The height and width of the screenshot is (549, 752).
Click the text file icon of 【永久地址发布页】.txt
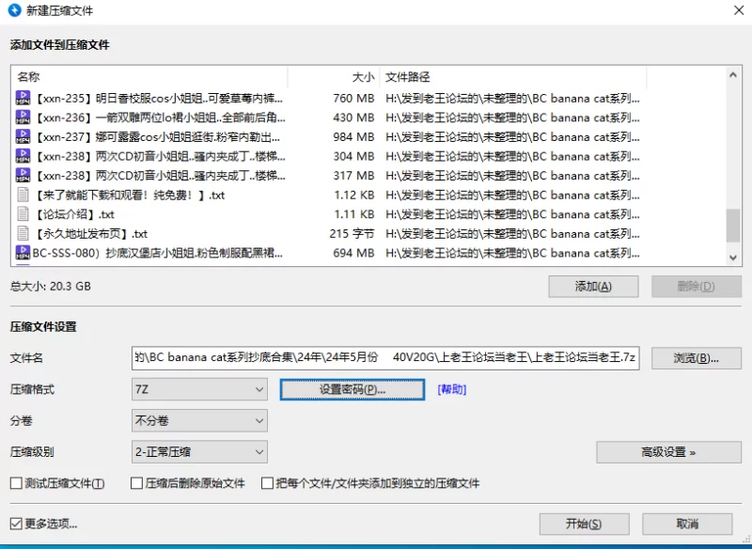point(23,233)
